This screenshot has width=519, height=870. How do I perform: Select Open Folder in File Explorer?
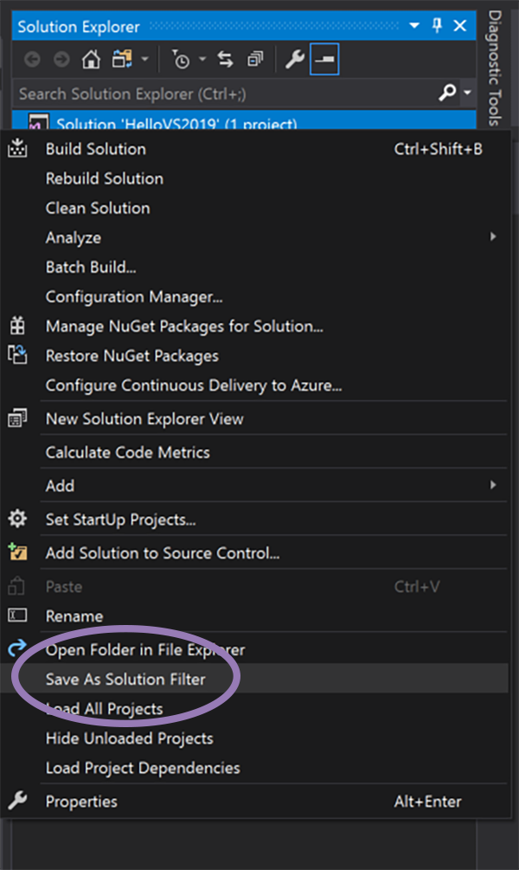tap(144, 649)
